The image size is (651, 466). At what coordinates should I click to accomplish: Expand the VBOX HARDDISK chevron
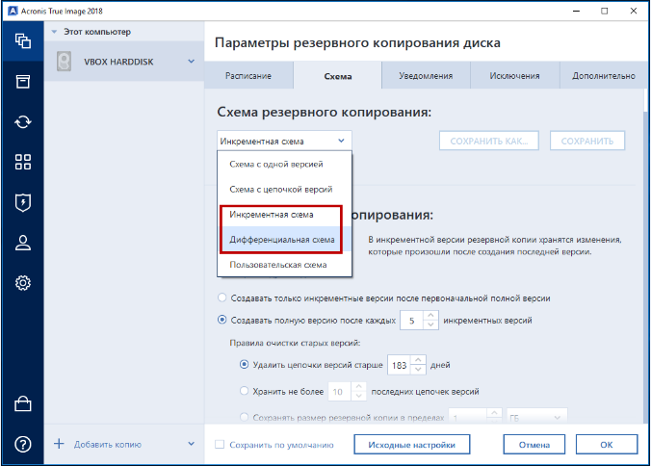tap(191, 62)
